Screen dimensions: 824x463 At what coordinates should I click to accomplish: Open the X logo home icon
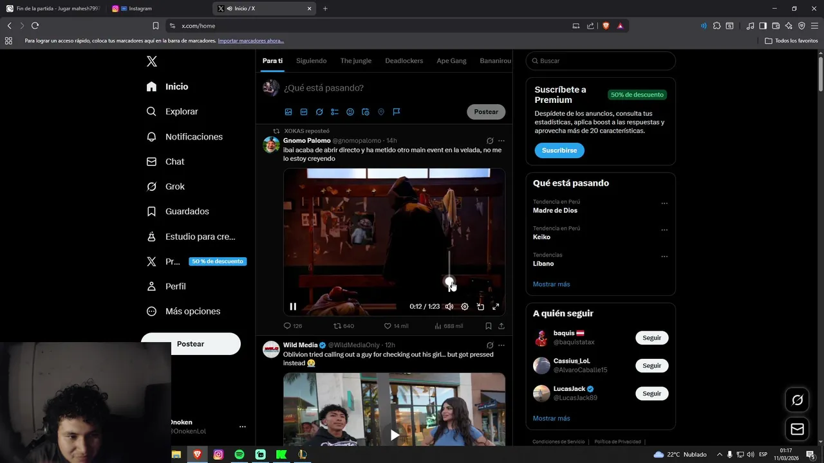(151, 61)
